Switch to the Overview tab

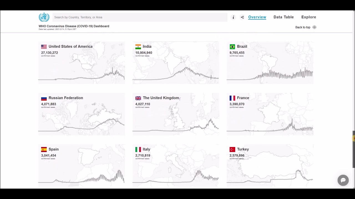point(257,17)
